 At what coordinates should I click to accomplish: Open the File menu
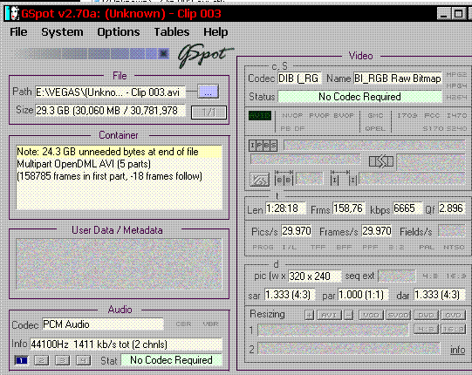pos(18,32)
